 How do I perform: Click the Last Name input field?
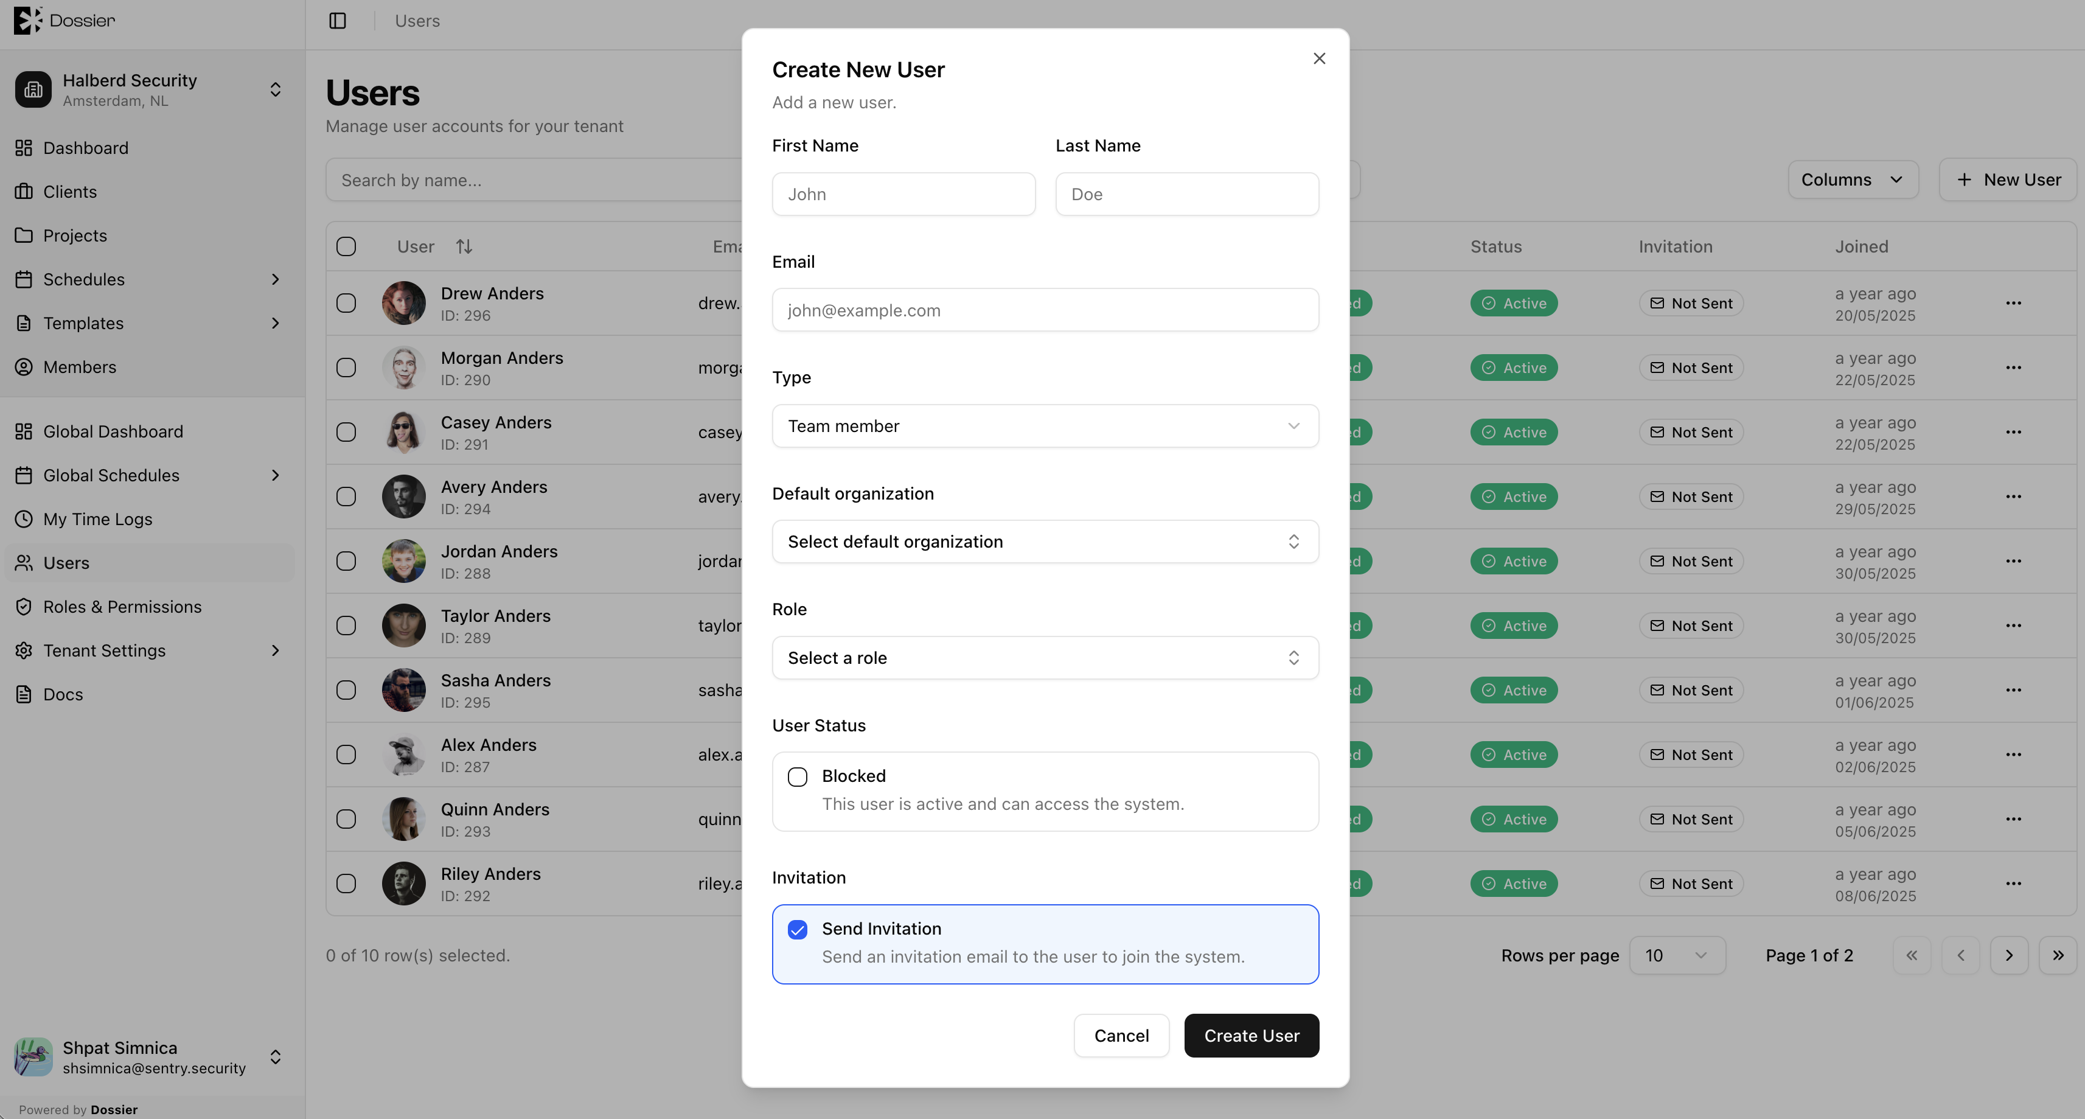pyautogui.click(x=1186, y=194)
